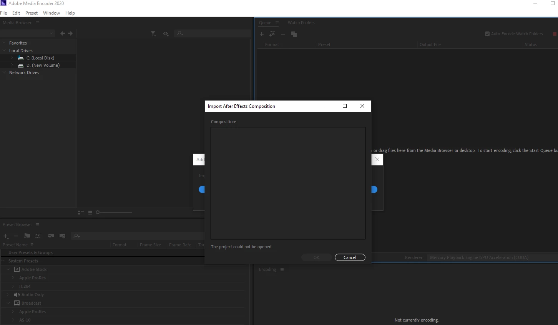Open the view options eye icon in Media Browser
The width and height of the screenshot is (558, 325).
point(166,34)
